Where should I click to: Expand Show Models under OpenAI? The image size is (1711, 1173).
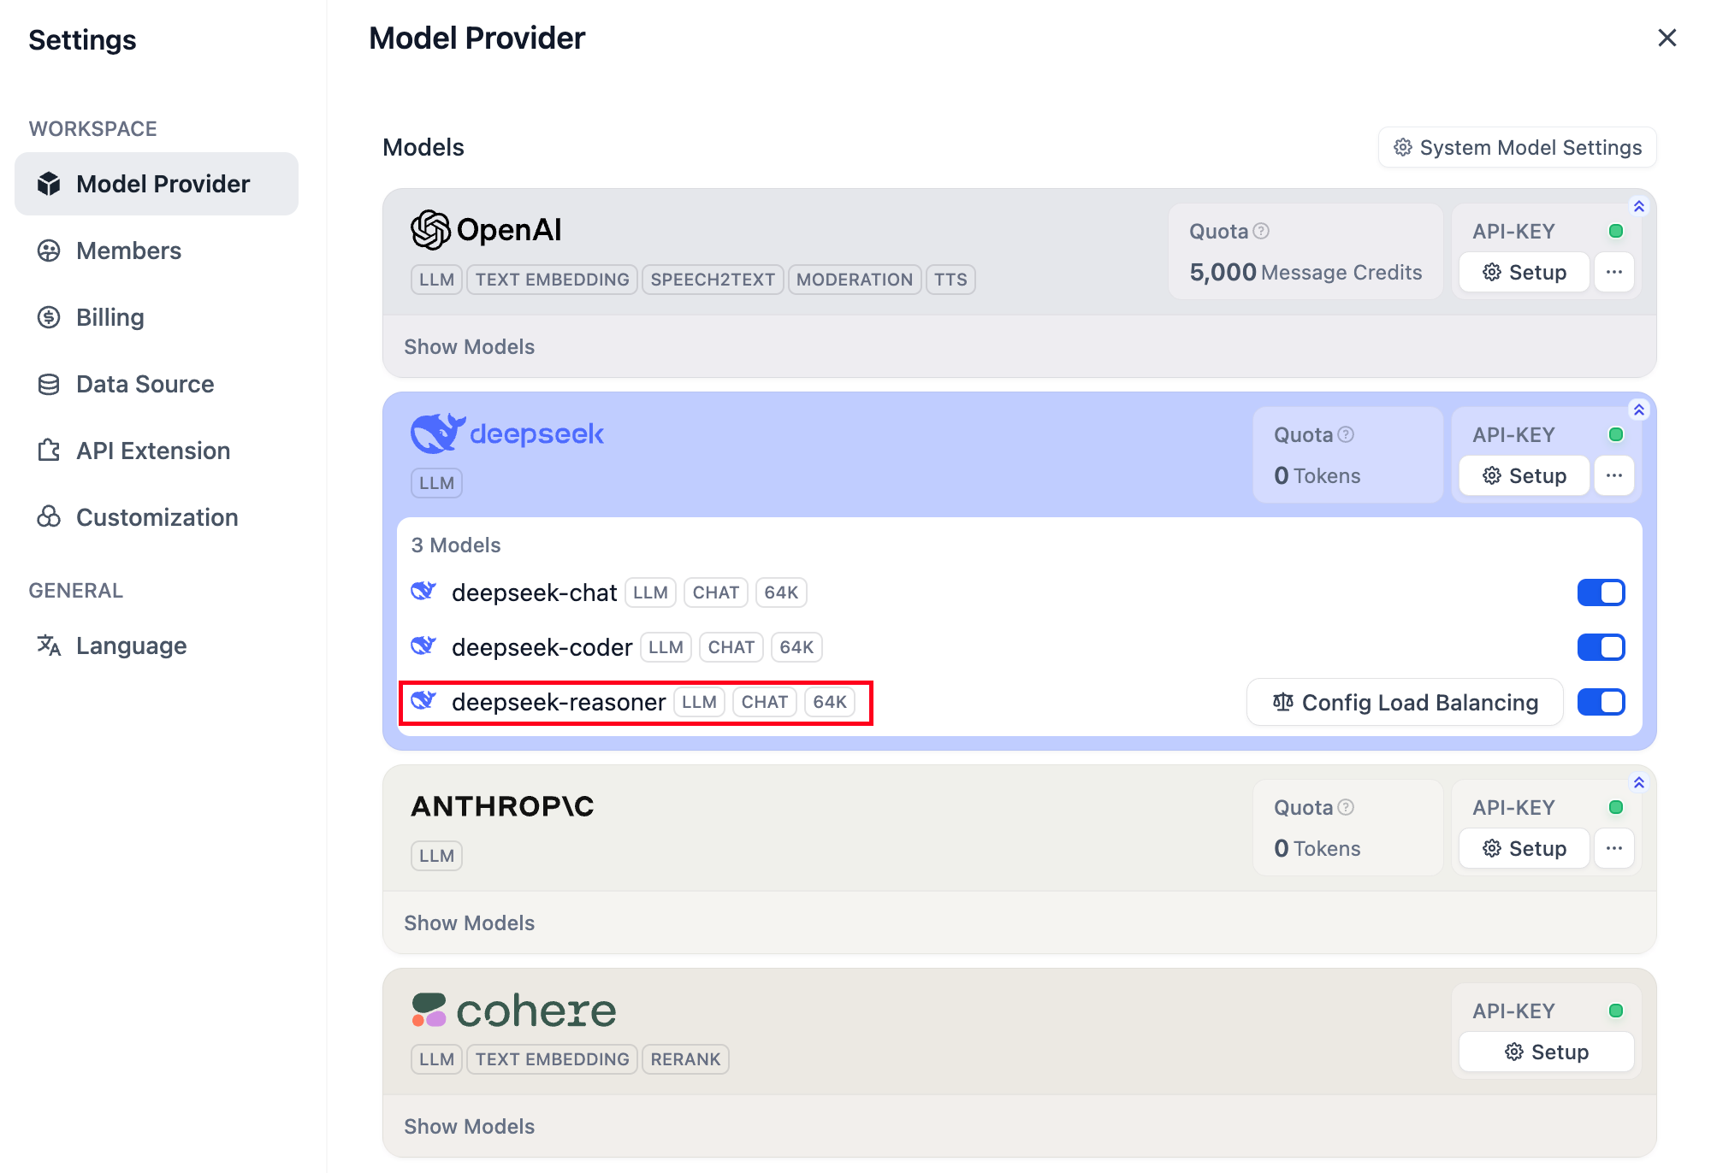(x=469, y=347)
